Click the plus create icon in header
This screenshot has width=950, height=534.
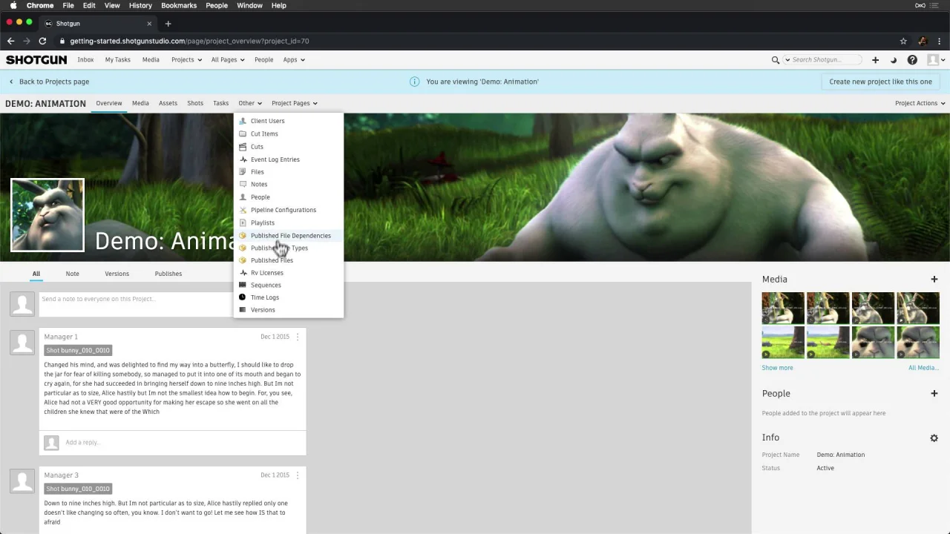coord(875,60)
